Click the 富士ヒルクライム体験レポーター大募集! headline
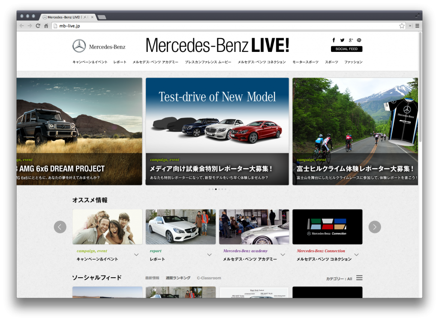This screenshot has width=439, height=321. [x=355, y=169]
